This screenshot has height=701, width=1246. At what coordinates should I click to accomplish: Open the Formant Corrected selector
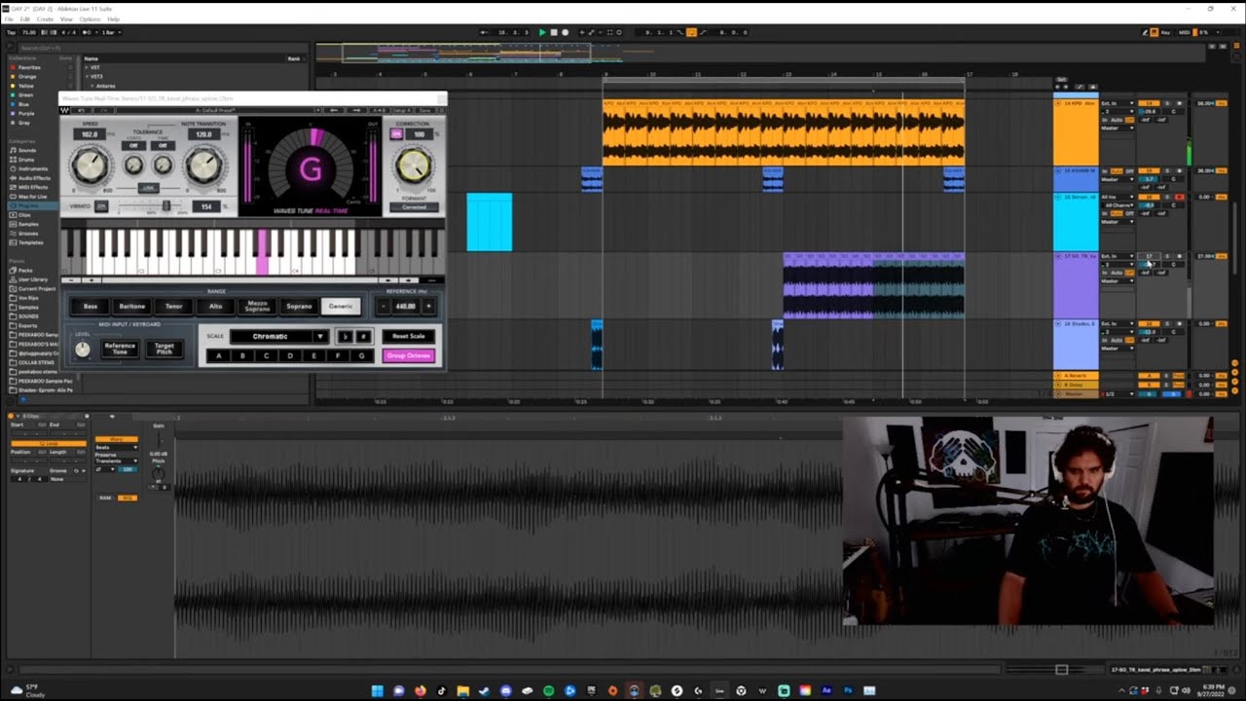tap(414, 207)
